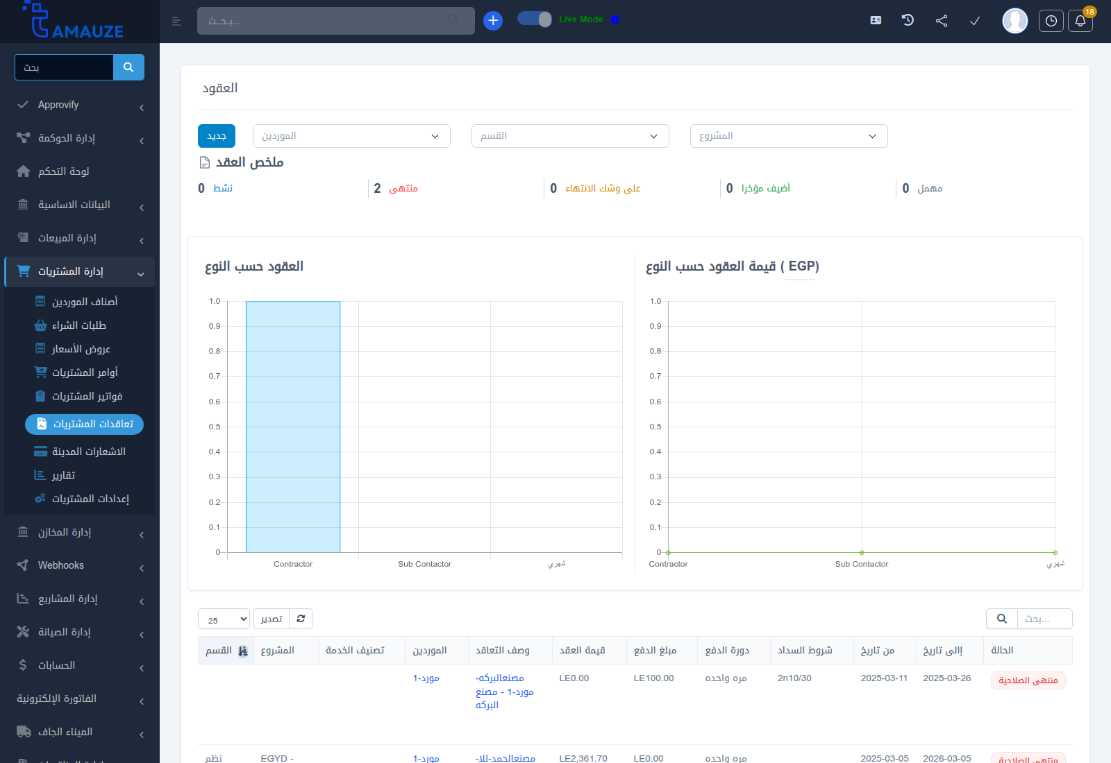The height and width of the screenshot is (763, 1111).
Task: Open notifications bell with 18 badge
Action: (1080, 21)
